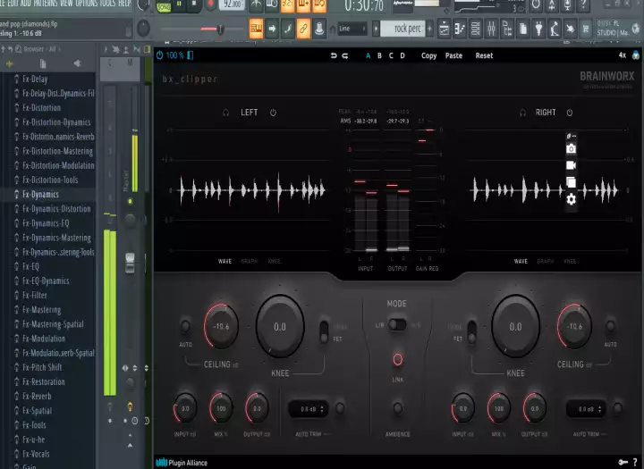Toggle the LEFT channel power button
This screenshot has height=469, width=644.
273,113
